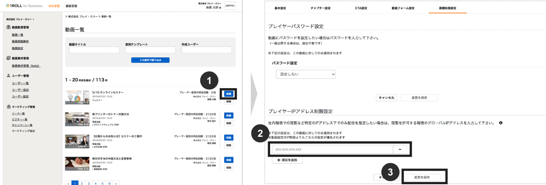Expand 株式会社 フレイ・スリー company chevron in sidebar
Image resolution: width=546 pixels, height=185 pixels.
pos(33,19)
